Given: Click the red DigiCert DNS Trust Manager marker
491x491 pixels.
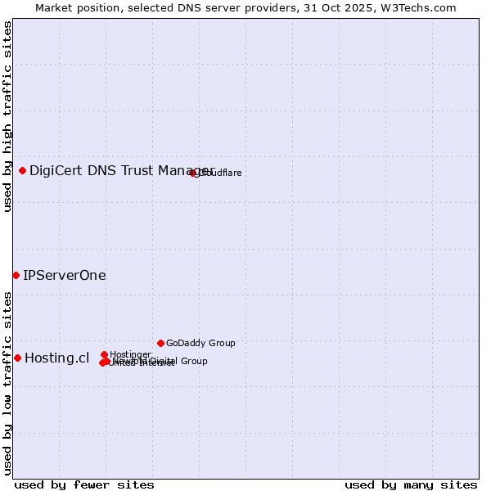Looking at the screenshot, I should (x=22, y=170).
